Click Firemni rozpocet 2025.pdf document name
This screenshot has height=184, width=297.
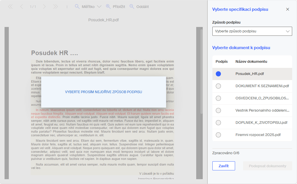(x=258, y=135)
